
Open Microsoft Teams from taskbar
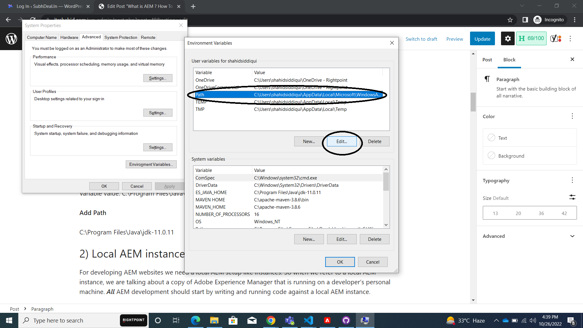click(x=289, y=320)
